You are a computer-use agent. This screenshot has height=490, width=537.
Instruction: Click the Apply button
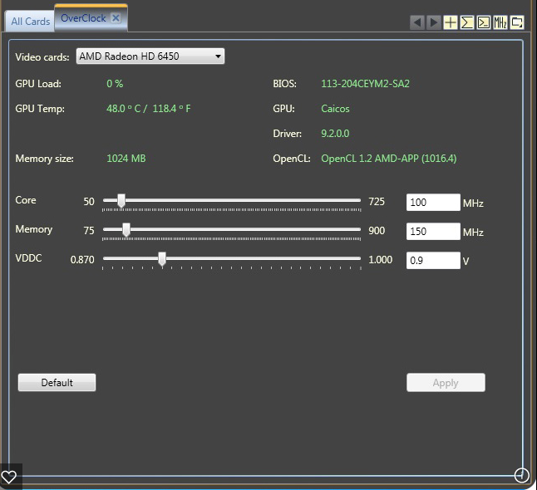(446, 383)
